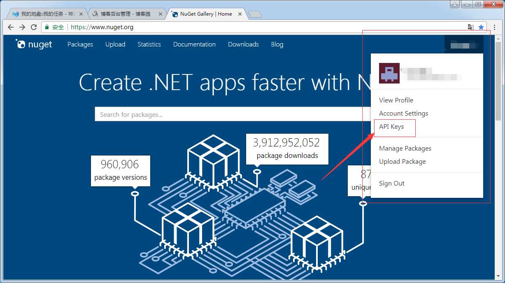
Task: Click the browser forward arrow
Action: (22, 27)
